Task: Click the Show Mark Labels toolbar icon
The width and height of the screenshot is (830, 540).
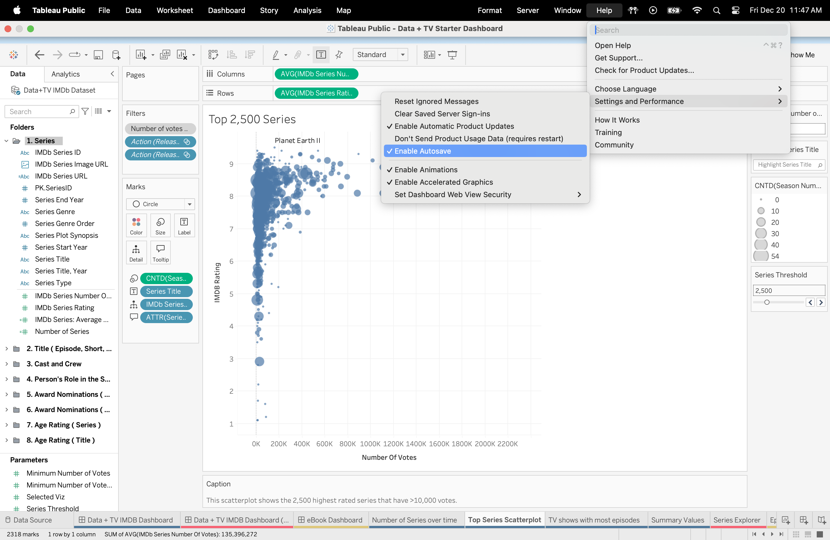Action: tap(321, 55)
